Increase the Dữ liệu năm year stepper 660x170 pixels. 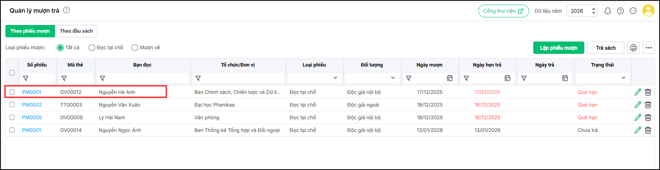pos(594,8)
